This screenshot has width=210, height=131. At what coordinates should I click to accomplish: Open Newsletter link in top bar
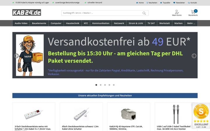179,3
